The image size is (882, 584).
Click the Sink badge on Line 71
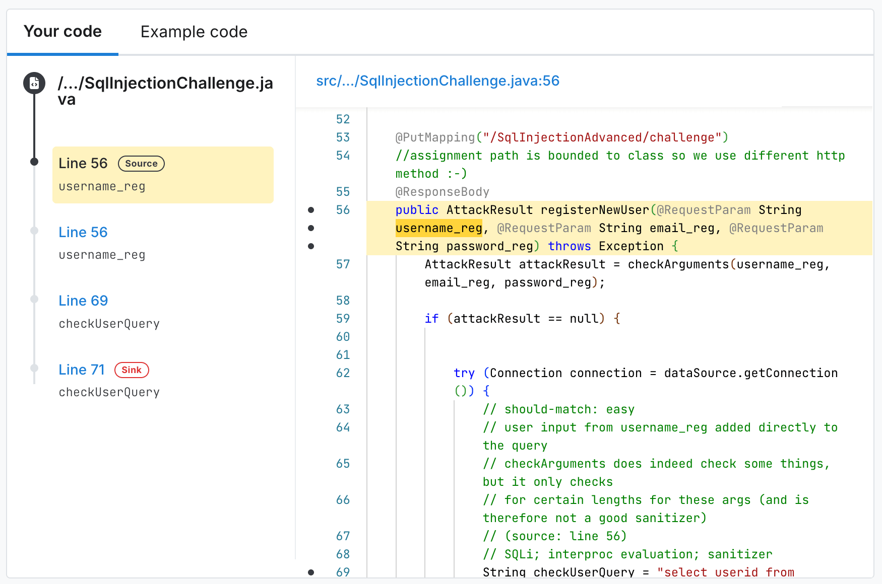coord(132,370)
